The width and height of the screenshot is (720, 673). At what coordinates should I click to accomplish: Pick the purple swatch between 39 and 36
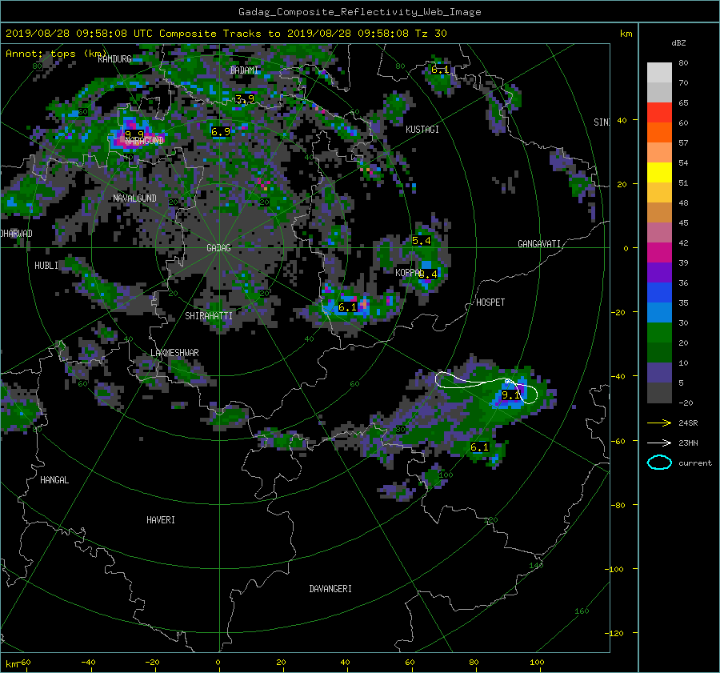[659, 272]
